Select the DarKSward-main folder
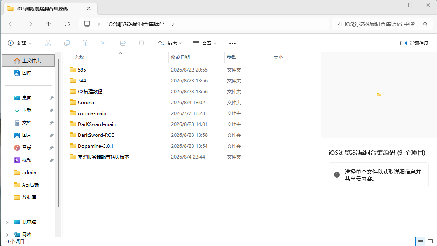The height and width of the screenshot is (246, 437). point(97,124)
